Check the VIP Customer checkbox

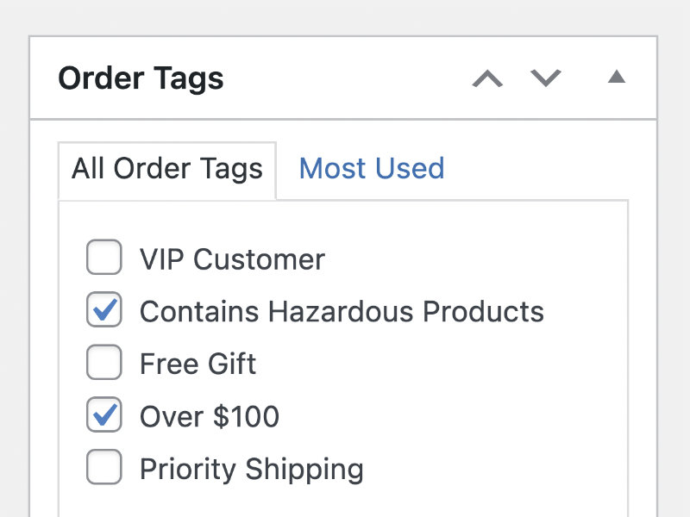click(104, 258)
